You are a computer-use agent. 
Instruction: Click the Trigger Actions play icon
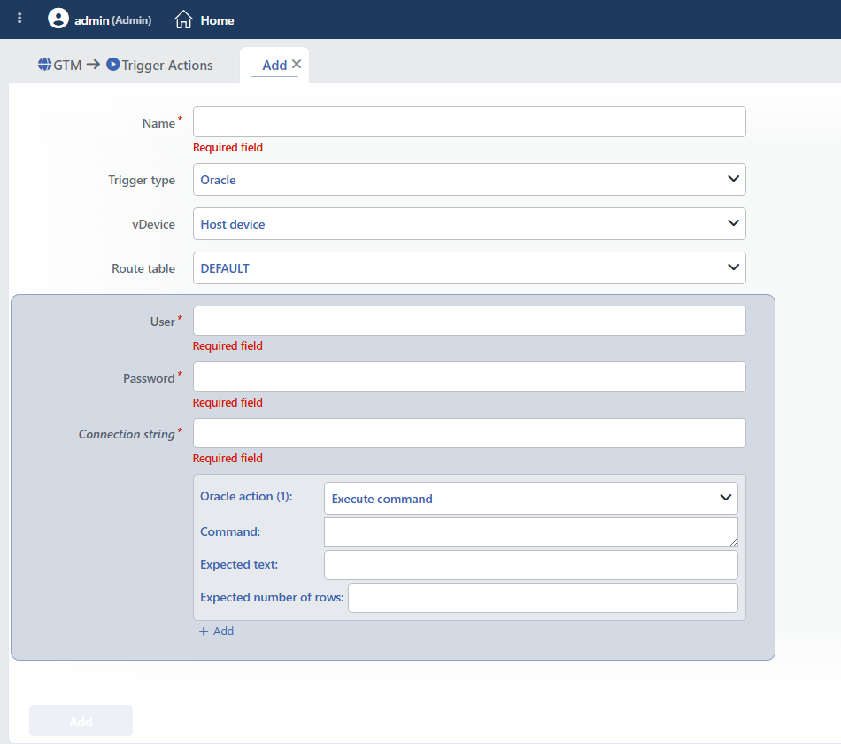(112, 65)
